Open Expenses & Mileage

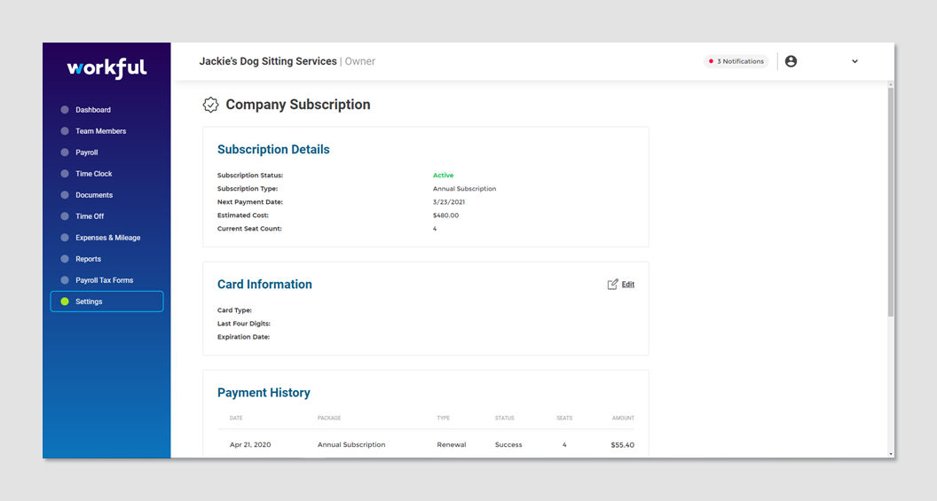106,238
